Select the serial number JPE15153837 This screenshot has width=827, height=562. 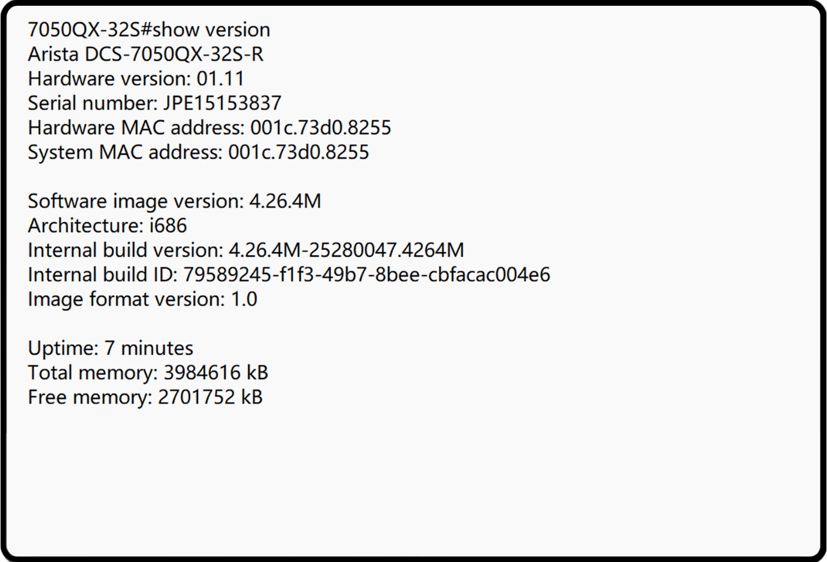point(222,103)
